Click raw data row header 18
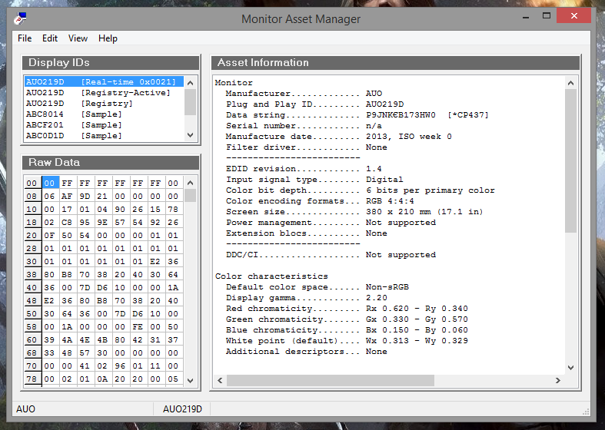 (32, 223)
